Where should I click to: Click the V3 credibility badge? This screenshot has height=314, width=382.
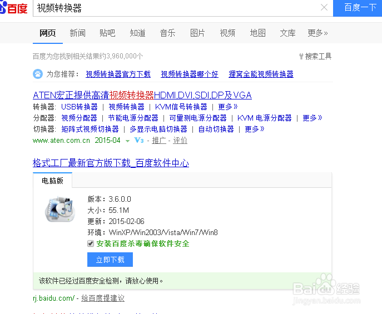[x=139, y=140]
